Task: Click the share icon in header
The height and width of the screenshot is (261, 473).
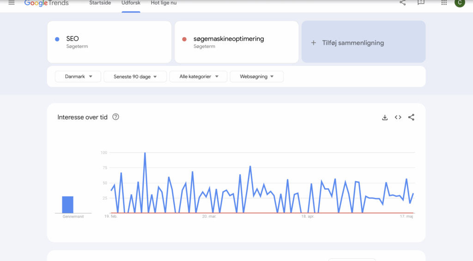Action: (x=403, y=3)
